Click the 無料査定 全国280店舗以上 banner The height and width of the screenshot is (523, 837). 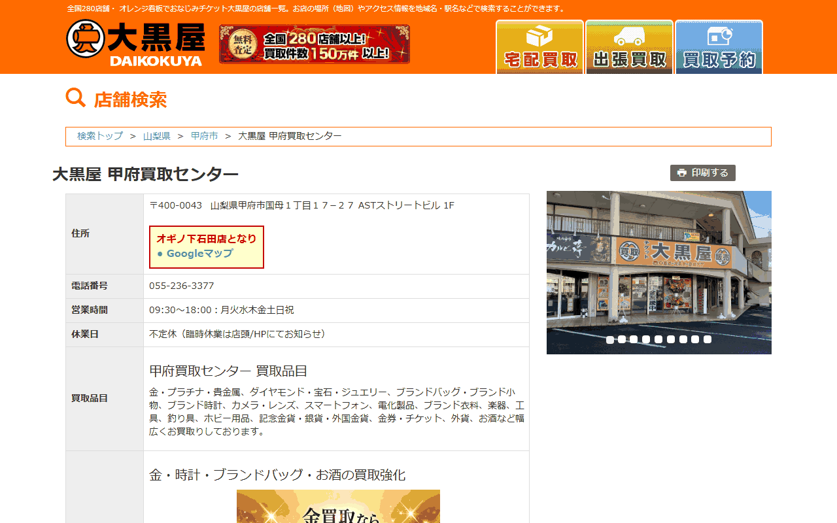pyautogui.click(x=315, y=44)
